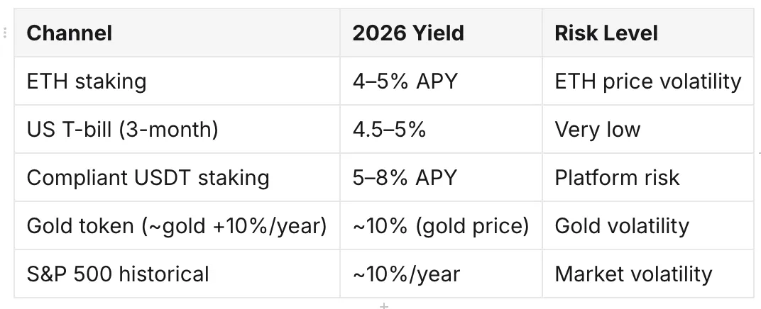This screenshot has height=309, width=761.
Task: Click the plus icon below the table
Action: pyautogui.click(x=384, y=305)
